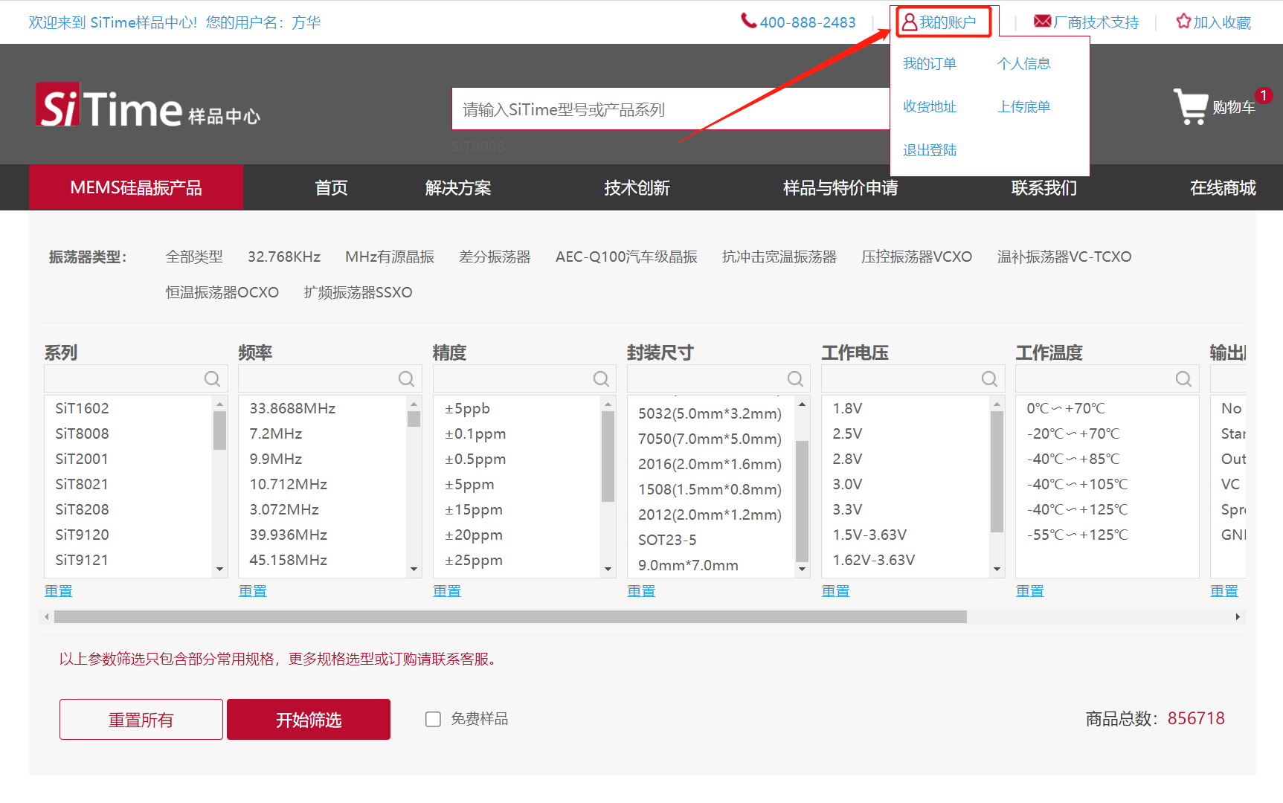The height and width of the screenshot is (803, 1283).
Task: Select 3.3V in 工作电压 list
Action: pyautogui.click(x=847, y=509)
